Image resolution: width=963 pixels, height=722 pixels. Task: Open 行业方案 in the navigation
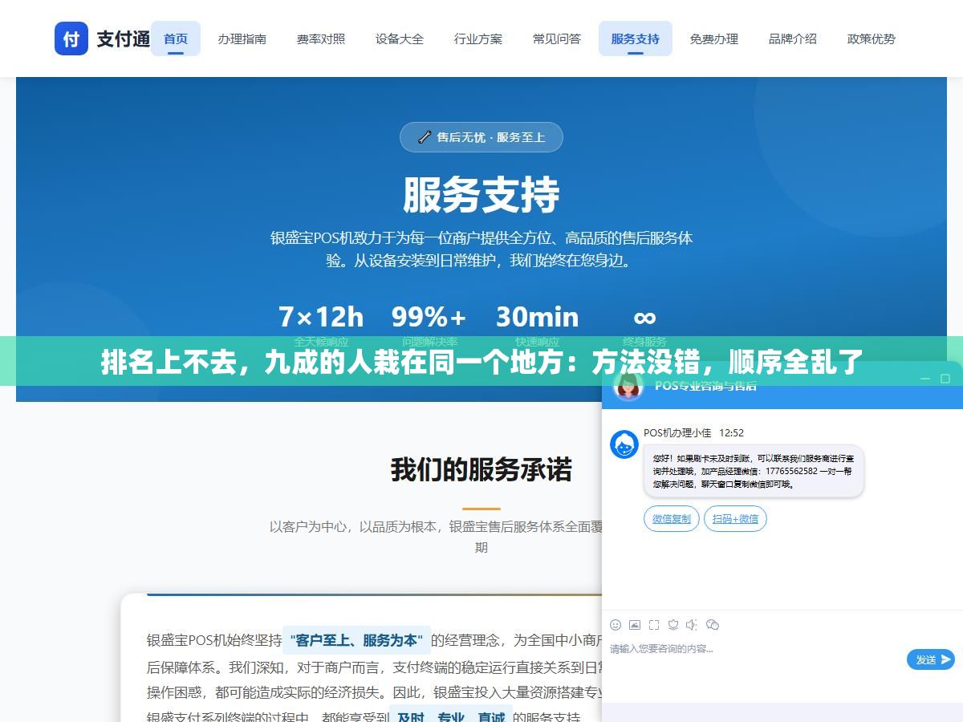[478, 39]
